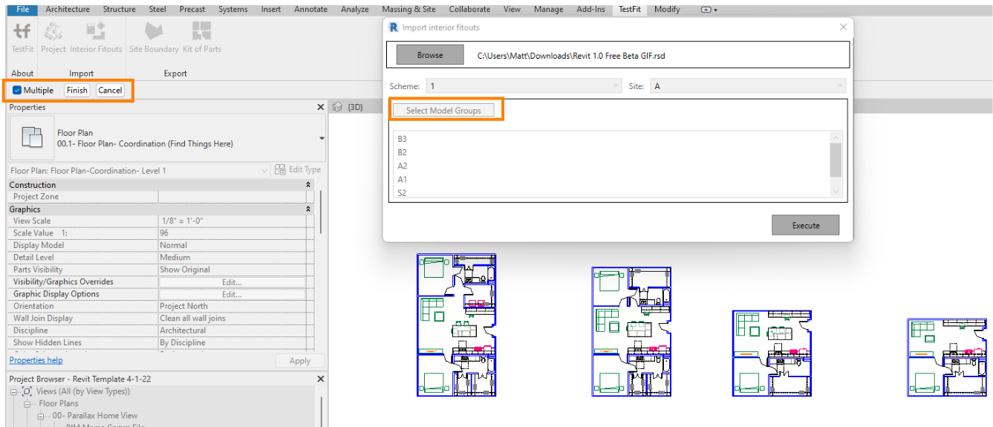Collapse the Floor Plans tree node
Image resolution: width=993 pixels, height=427 pixels.
(27, 404)
